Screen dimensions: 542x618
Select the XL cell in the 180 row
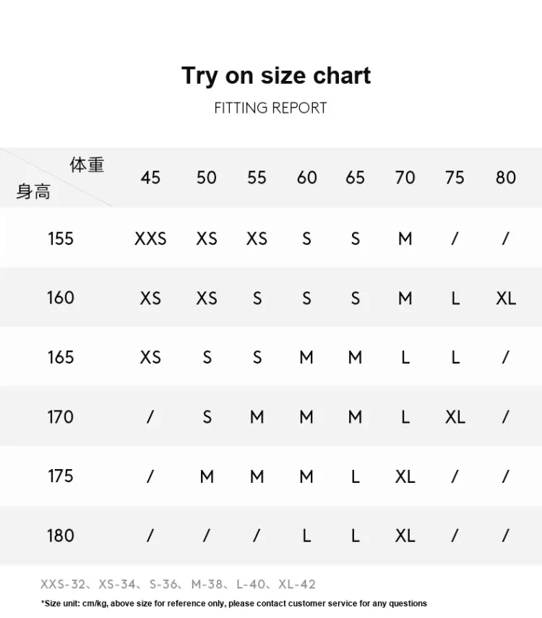(x=405, y=536)
